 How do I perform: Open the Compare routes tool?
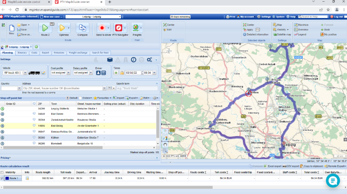click(82, 28)
